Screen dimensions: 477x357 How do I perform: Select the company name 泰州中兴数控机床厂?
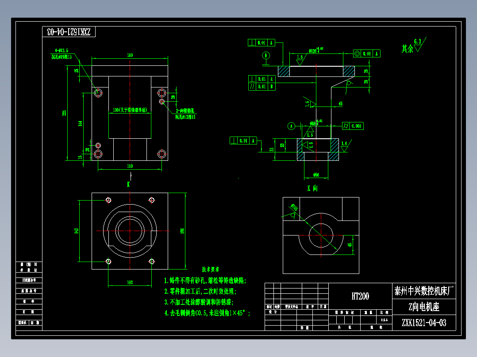(x=424, y=291)
